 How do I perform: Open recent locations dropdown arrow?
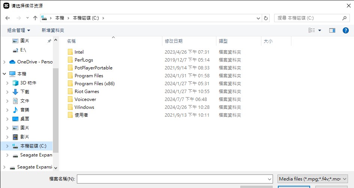click(x=27, y=18)
